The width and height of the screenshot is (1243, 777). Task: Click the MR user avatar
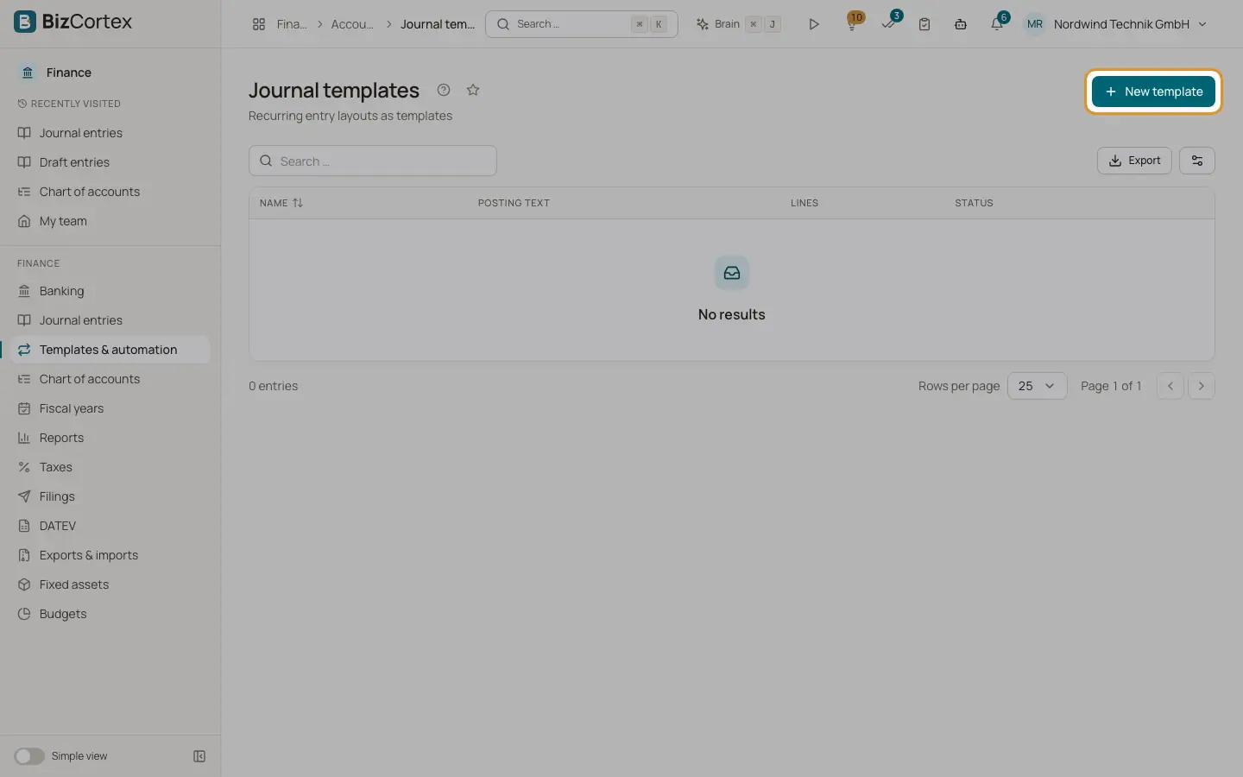pyautogui.click(x=1035, y=24)
